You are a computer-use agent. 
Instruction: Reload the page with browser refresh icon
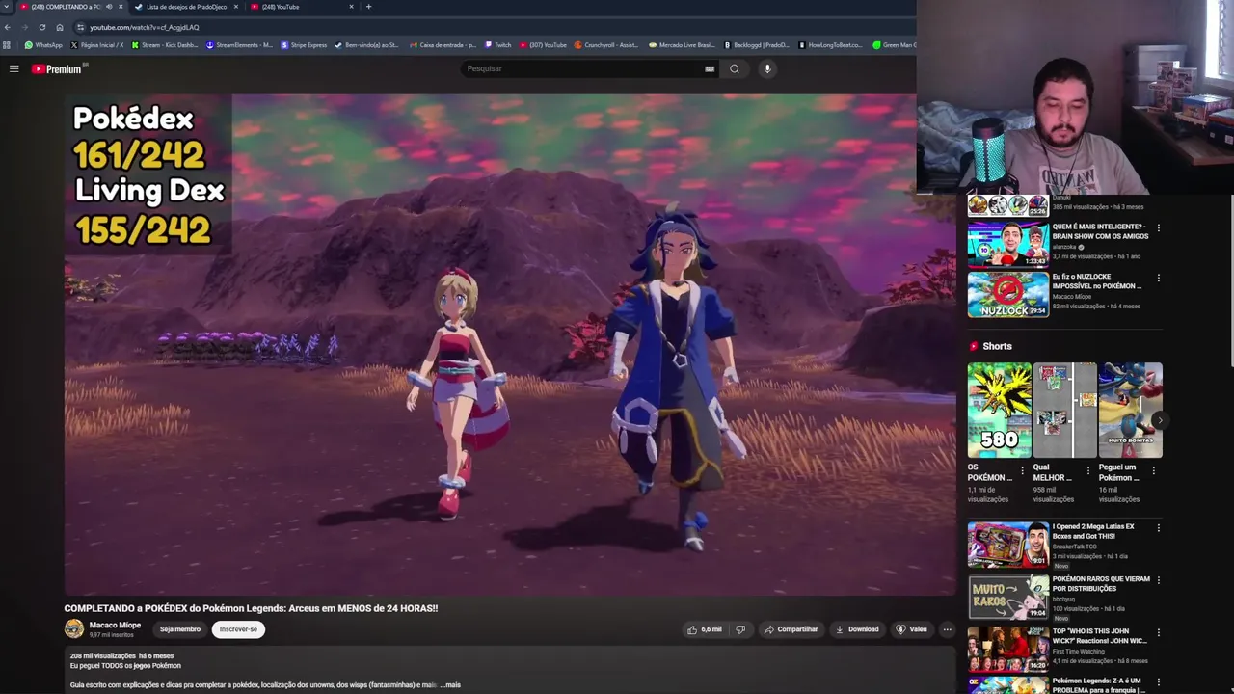[42, 27]
